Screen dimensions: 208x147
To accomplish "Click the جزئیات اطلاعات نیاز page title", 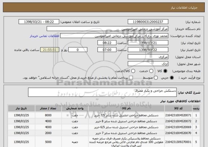I will point(184,8).
